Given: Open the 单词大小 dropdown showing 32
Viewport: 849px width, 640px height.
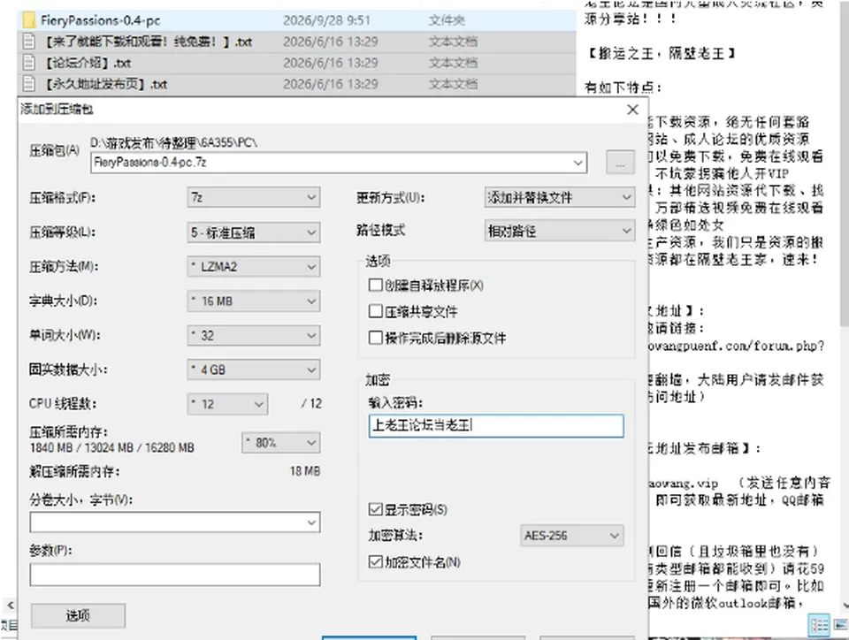Looking at the screenshot, I should [254, 335].
